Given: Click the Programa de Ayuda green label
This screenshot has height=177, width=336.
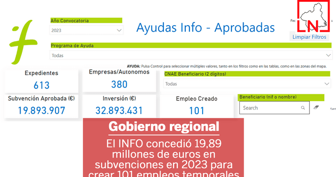Looking at the screenshot, I should 191,45.
